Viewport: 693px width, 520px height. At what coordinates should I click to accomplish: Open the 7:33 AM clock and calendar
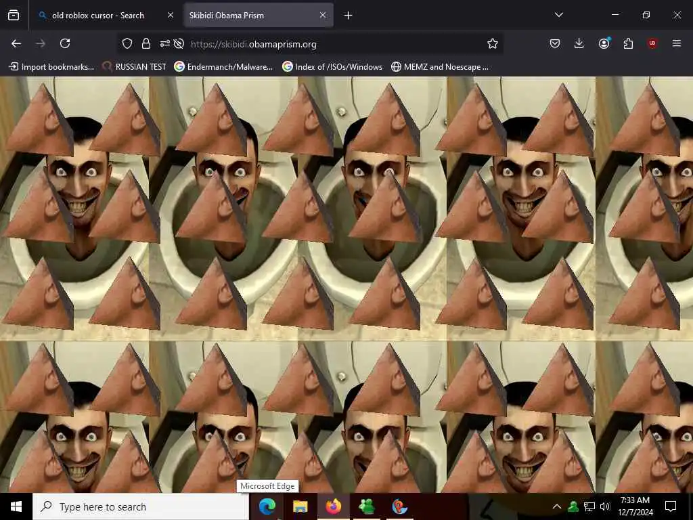(635, 506)
